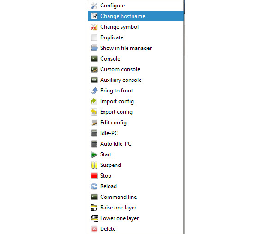Click the green Start play icon
Screen dimensions: 273x234
[x=94, y=154]
